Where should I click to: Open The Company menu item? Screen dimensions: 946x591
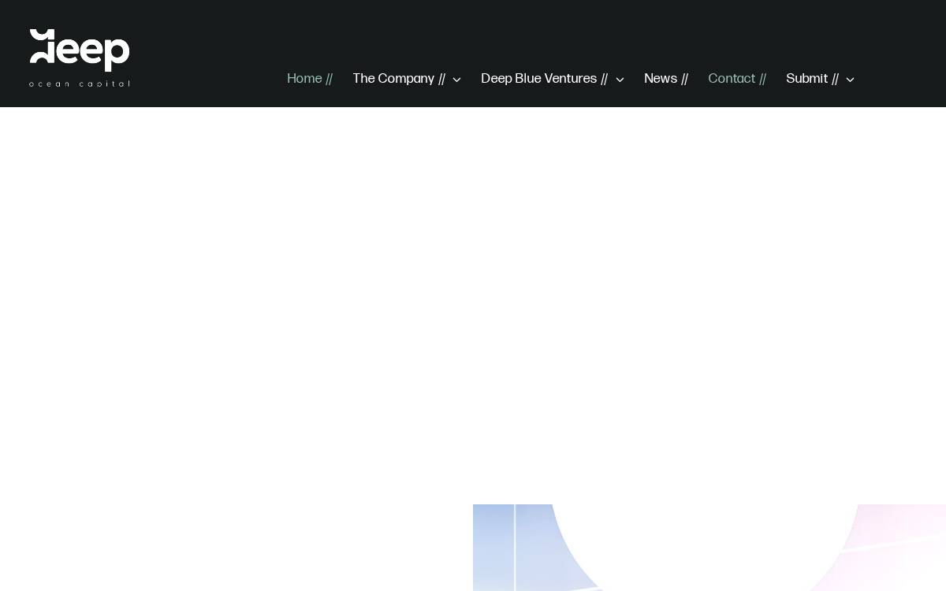pos(399,79)
